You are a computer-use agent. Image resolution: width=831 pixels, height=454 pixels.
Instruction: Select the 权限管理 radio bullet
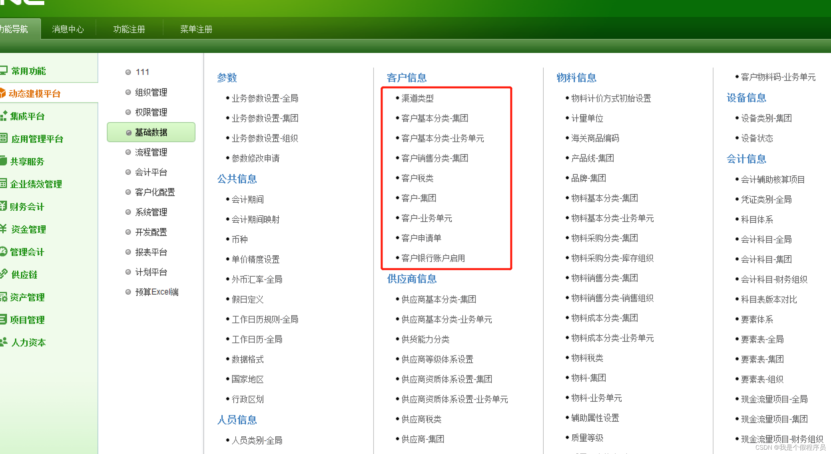click(x=128, y=112)
